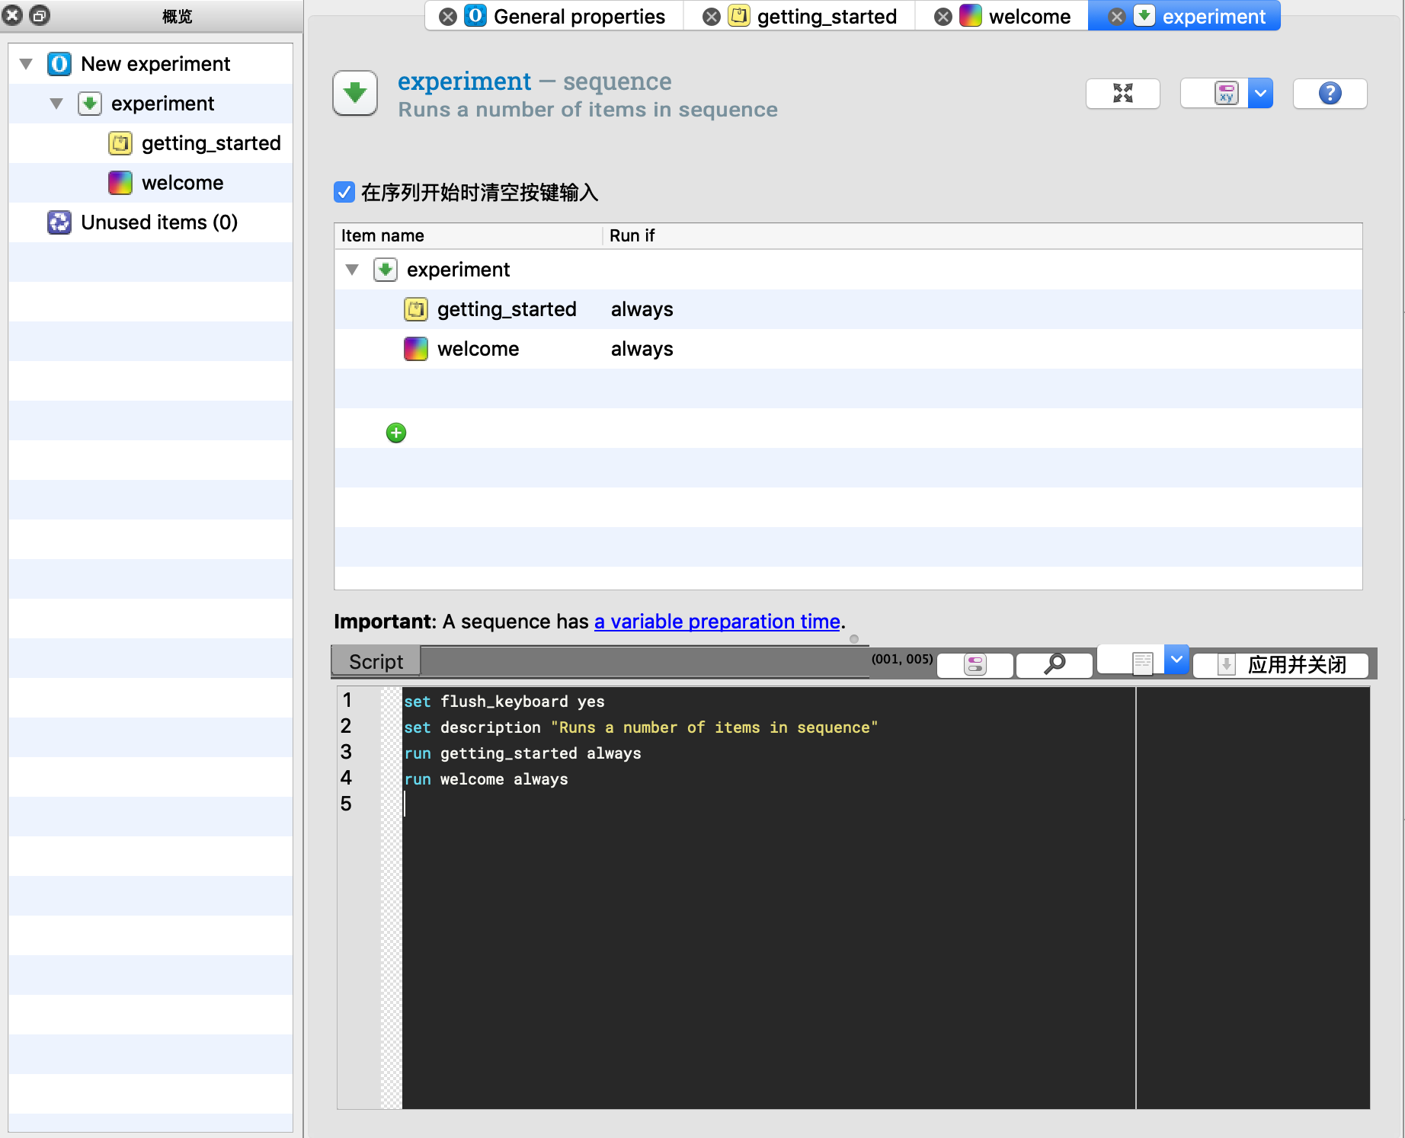Screen dimensions: 1405x1138
Task: Switch to the welcome tab
Action: pos(1029,16)
